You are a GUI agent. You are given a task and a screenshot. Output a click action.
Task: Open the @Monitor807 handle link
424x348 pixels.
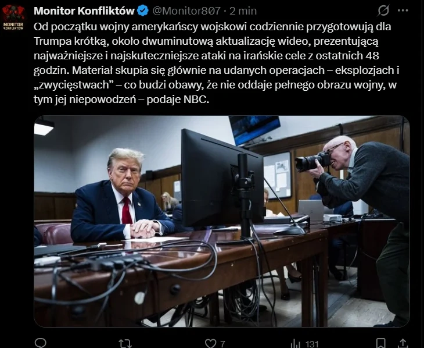click(x=186, y=11)
